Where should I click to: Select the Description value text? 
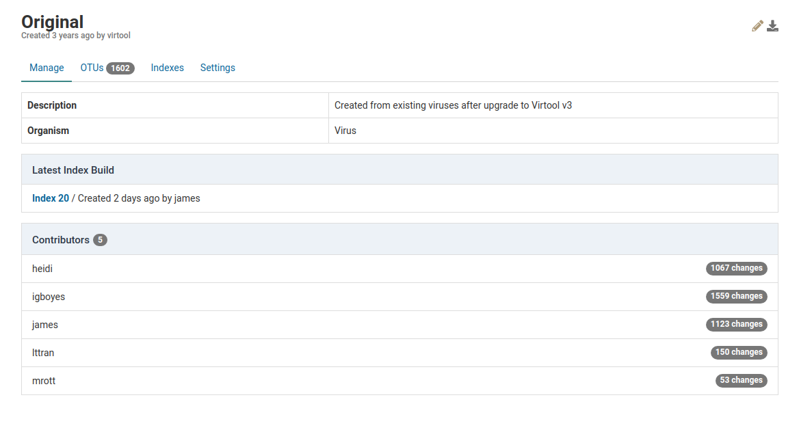click(453, 105)
